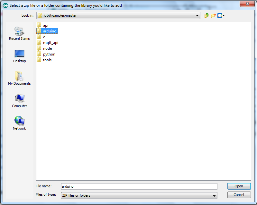Open Network location
The height and width of the screenshot is (205, 257).
coord(19,123)
